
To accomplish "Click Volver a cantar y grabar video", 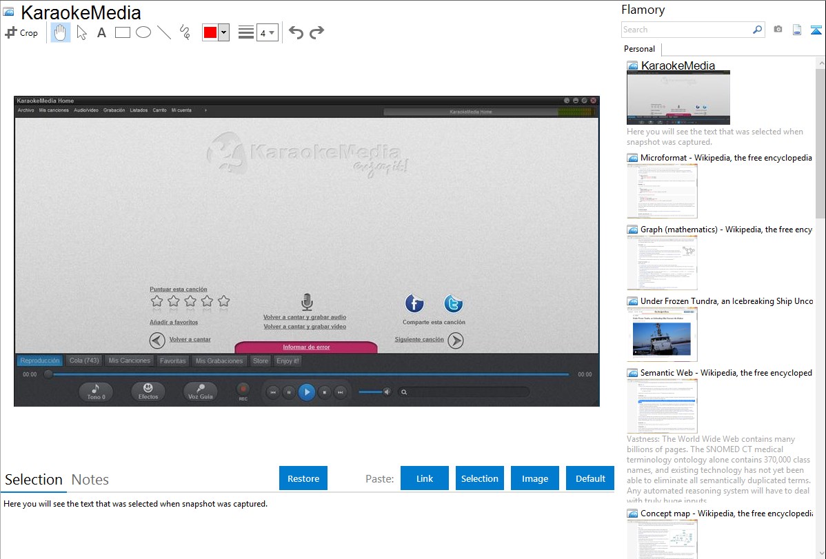I will (x=305, y=327).
